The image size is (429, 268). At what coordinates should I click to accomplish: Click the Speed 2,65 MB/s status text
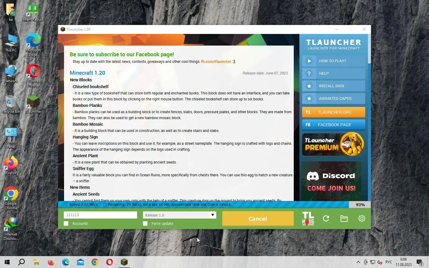(83, 205)
